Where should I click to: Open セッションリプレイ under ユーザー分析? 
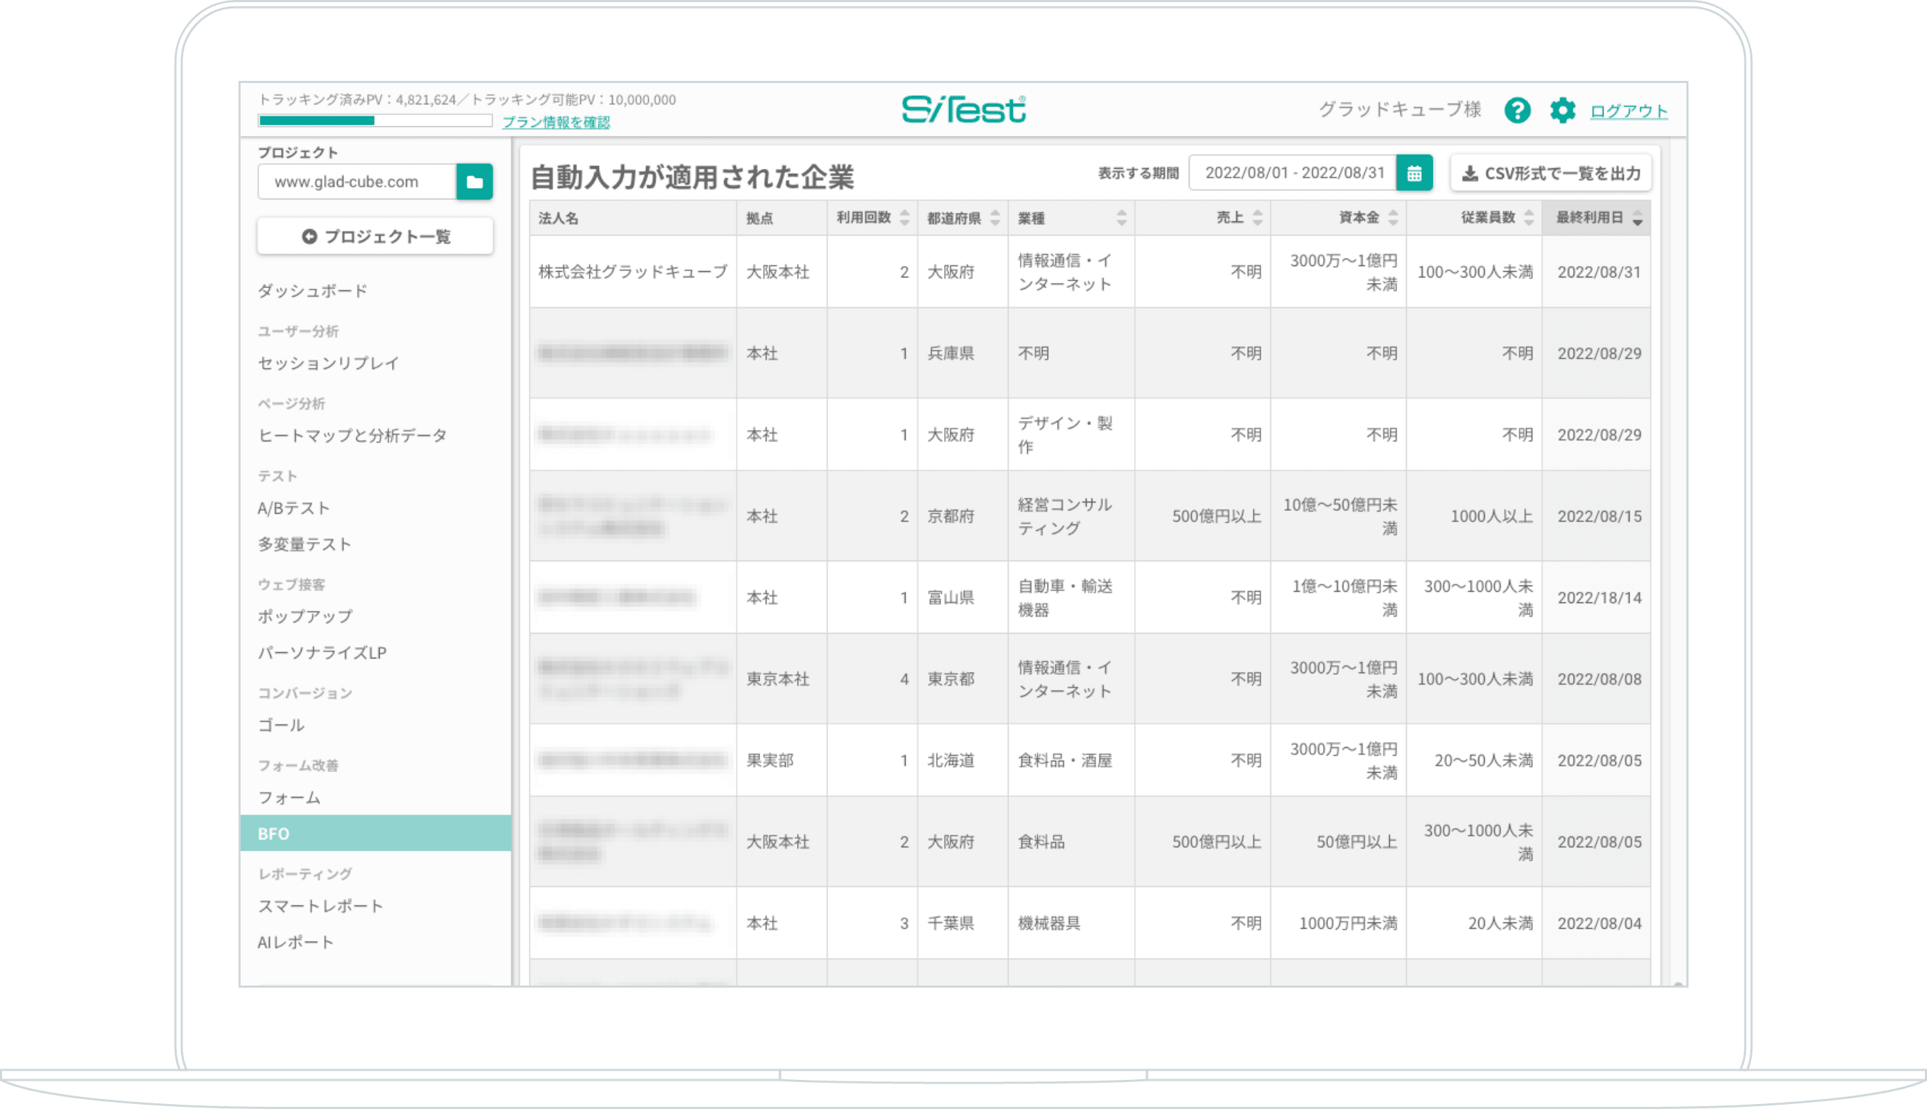(327, 363)
